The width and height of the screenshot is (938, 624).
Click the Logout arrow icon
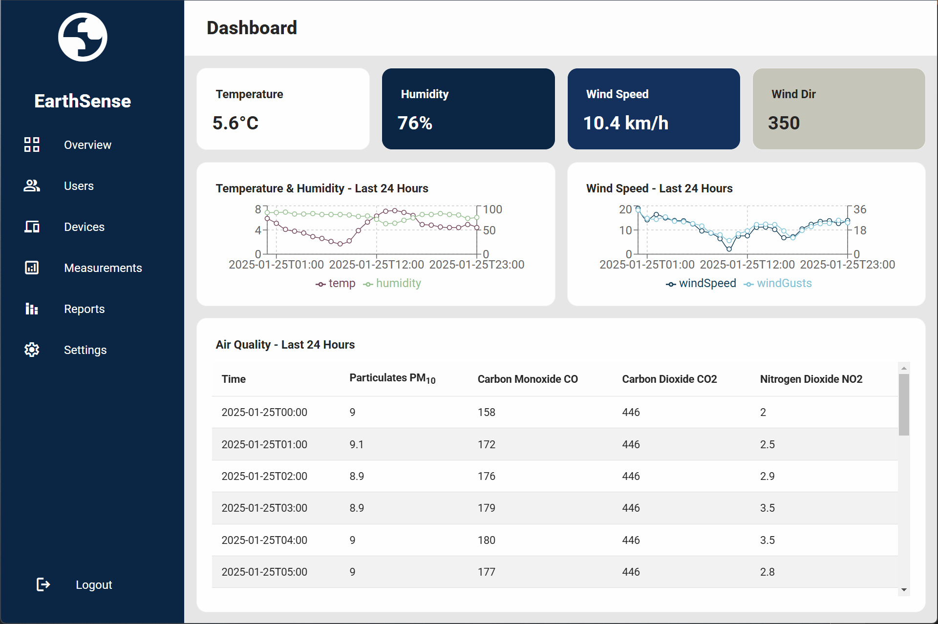point(43,584)
